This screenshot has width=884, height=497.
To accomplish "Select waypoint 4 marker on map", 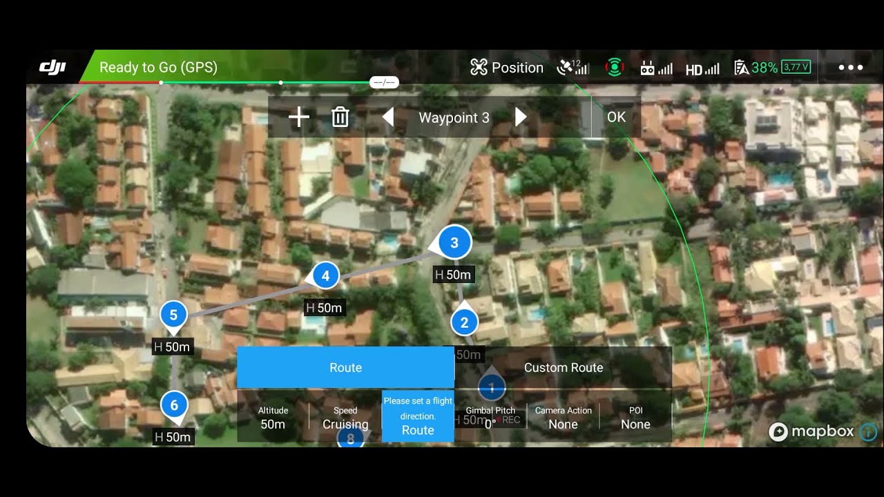I will [x=325, y=277].
